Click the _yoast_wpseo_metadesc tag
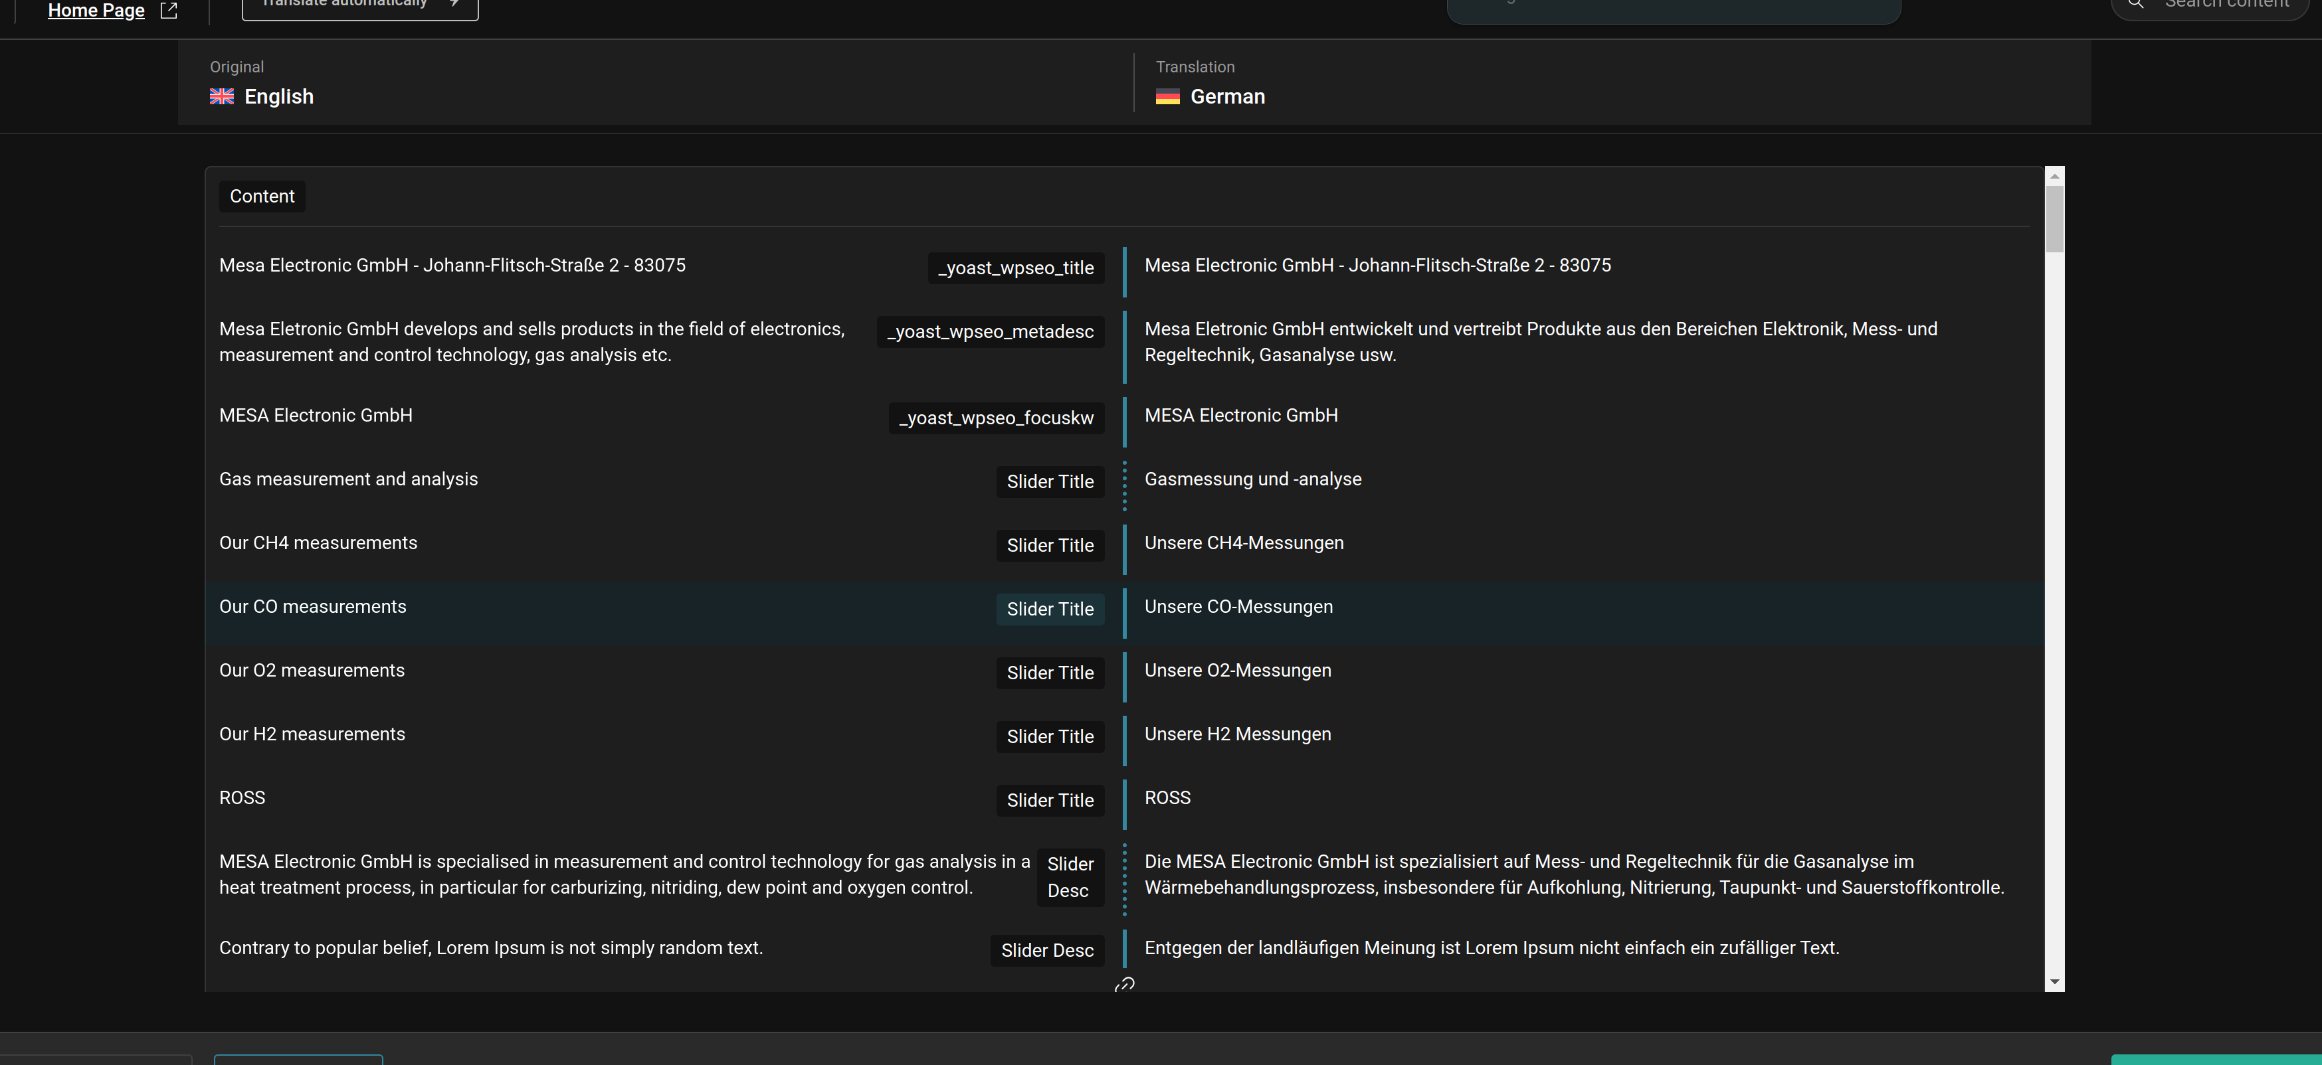The width and height of the screenshot is (2322, 1065). (x=990, y=331)
